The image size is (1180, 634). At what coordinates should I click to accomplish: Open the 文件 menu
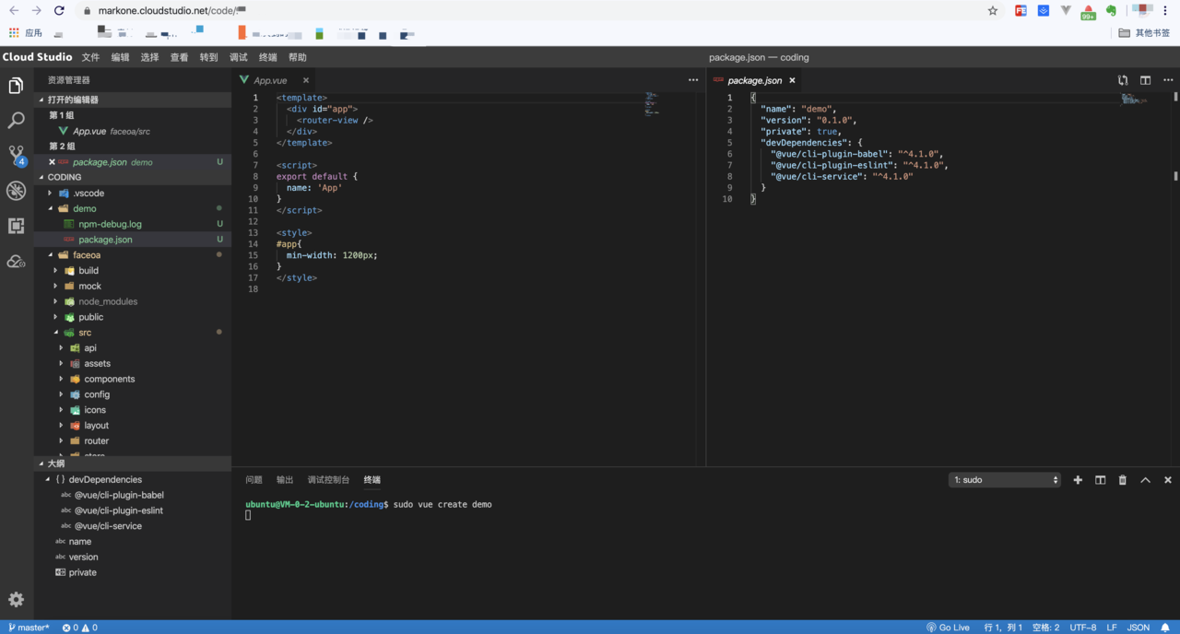(x=90, y=57)
